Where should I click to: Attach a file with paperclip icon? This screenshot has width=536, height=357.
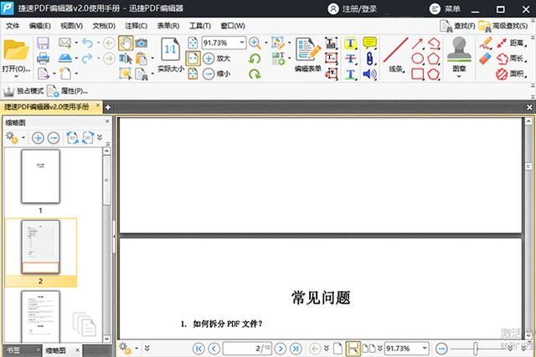(x=369, y=59)
